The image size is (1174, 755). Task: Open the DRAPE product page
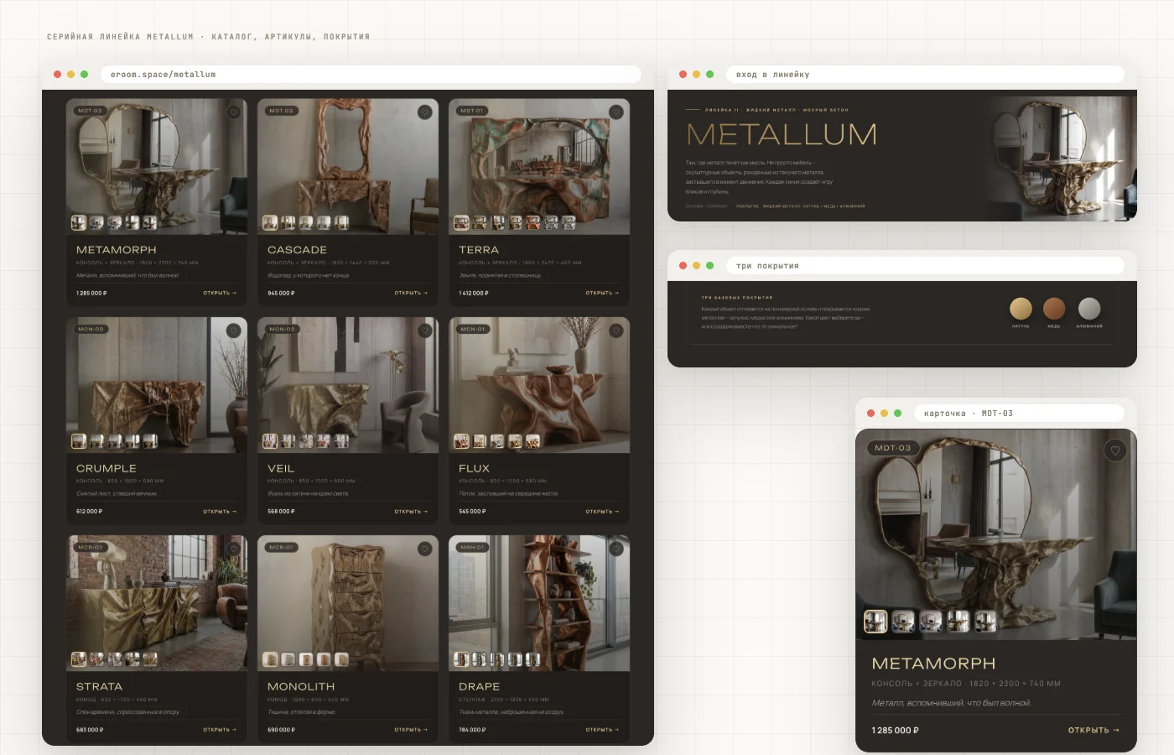[x=602, y=730]
